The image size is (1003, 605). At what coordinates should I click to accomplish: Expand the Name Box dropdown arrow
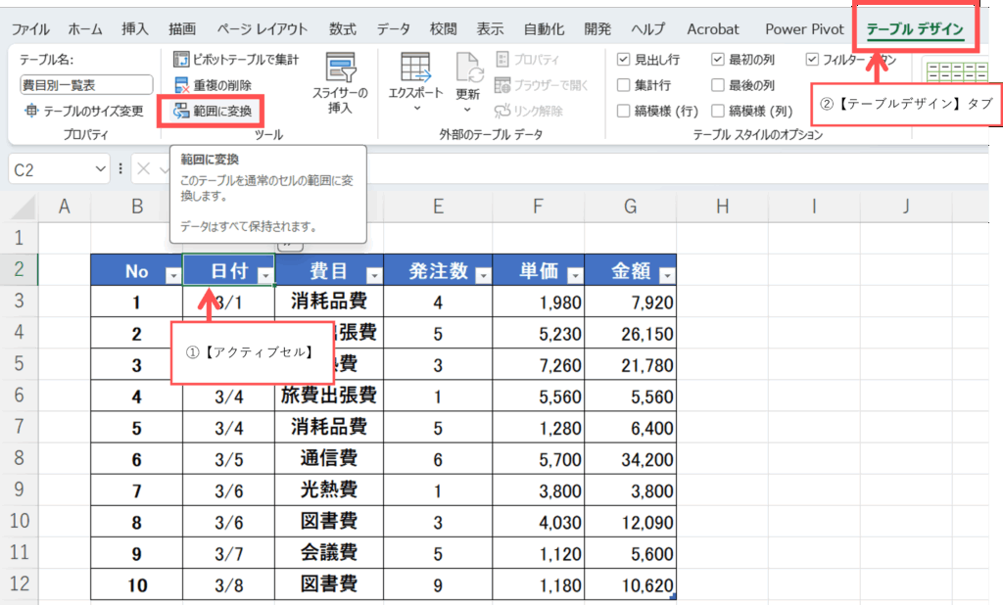point(102,169)
